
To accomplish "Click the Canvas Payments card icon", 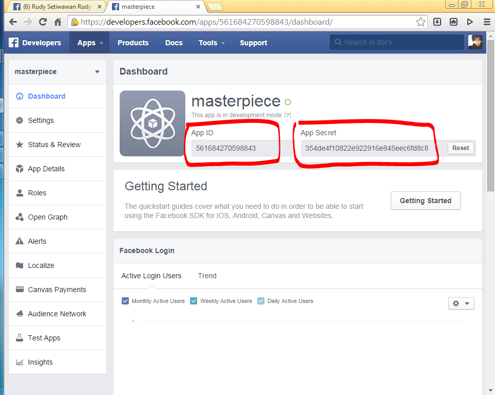I will (x=20, y=290).
